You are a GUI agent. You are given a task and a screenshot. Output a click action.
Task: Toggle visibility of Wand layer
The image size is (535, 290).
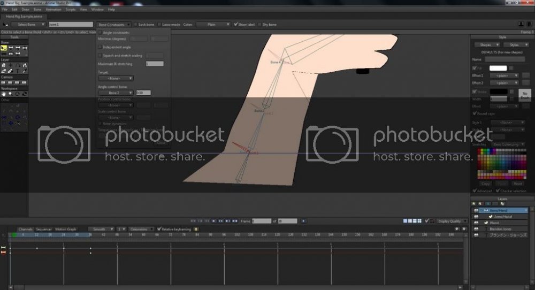coord(476,223)
